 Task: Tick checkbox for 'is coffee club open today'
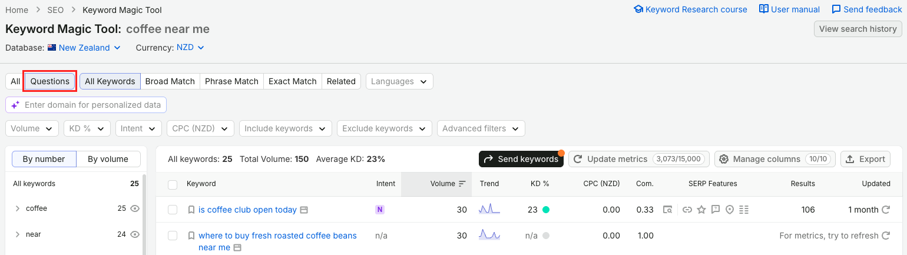(x=173, y=210)
